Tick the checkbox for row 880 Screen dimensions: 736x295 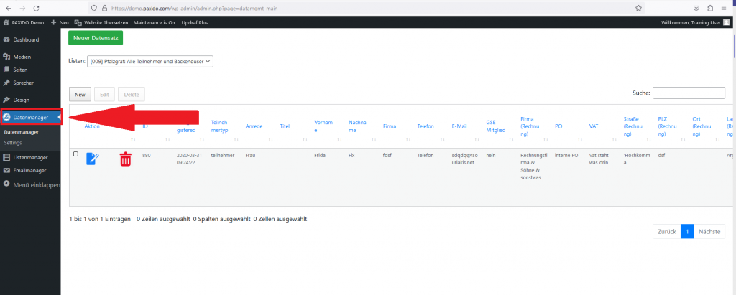click(x=75, y=154)
